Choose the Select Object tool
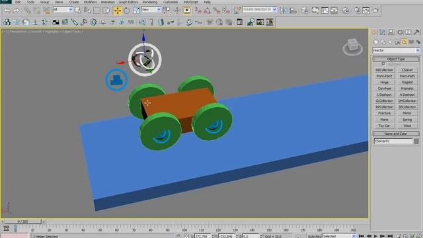 (78, 11)
